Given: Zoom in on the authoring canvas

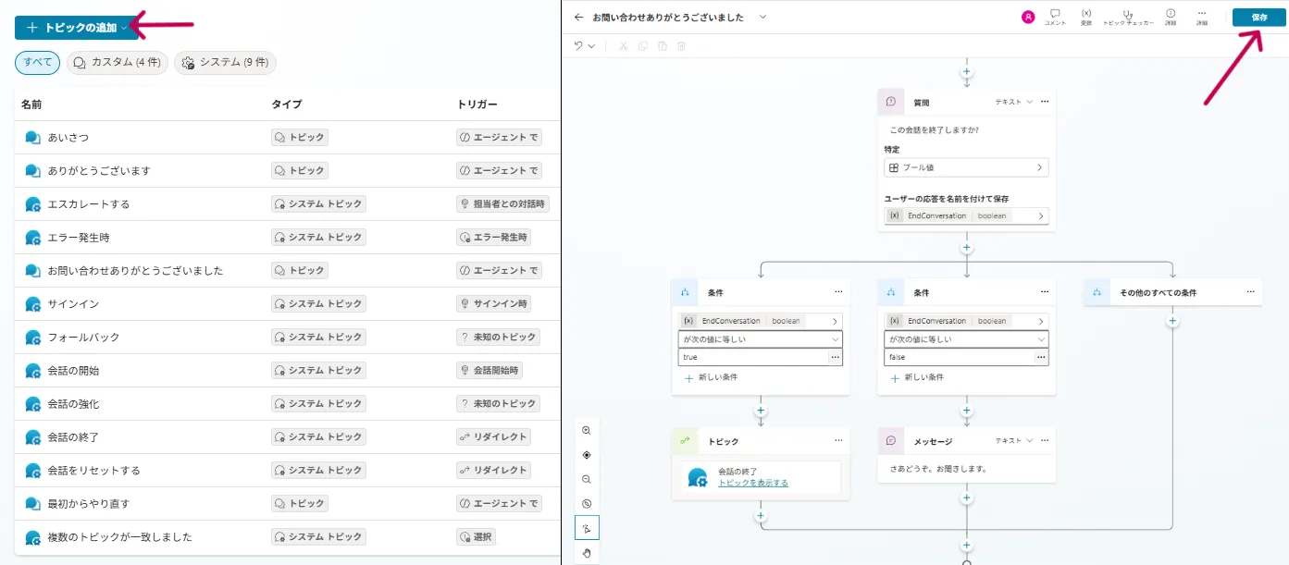Looking at the screenshot, I should tap(587, 430).
